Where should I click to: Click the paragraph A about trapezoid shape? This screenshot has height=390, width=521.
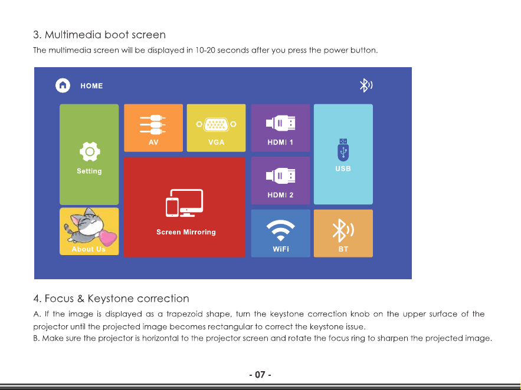pos(259,320)
